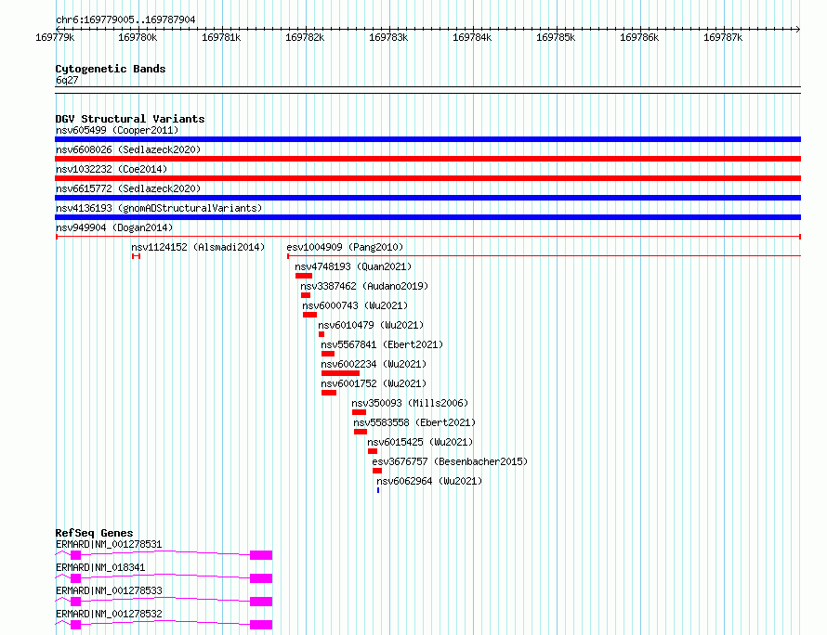Click the ERMARD|NM_001278532 small exon block

(x=76, y=625)
